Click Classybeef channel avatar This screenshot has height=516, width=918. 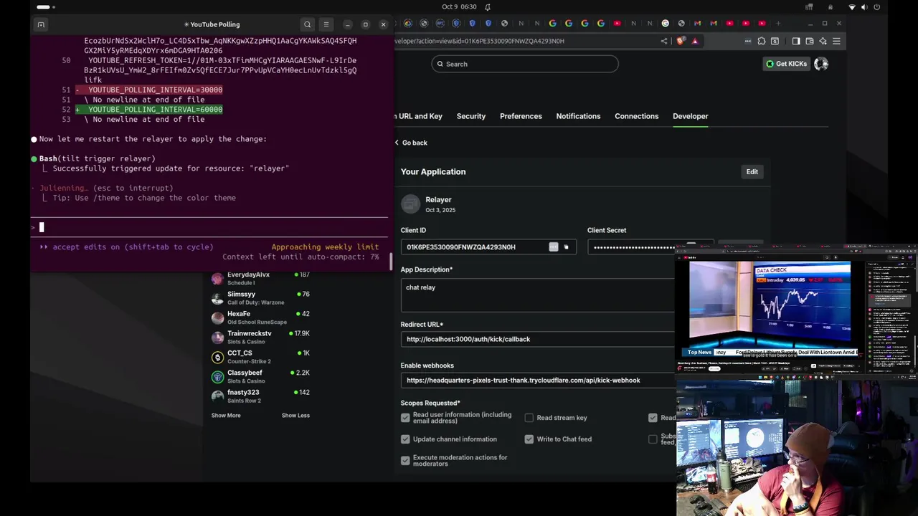click(x=217, y=376)
